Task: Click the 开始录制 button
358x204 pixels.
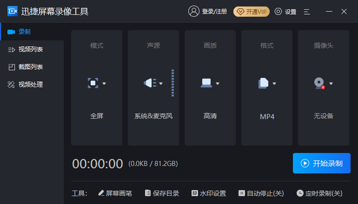Action: (322, 163)
